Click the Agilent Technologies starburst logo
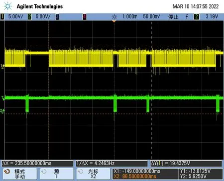The image size is (224, 181). click(7, 6)
